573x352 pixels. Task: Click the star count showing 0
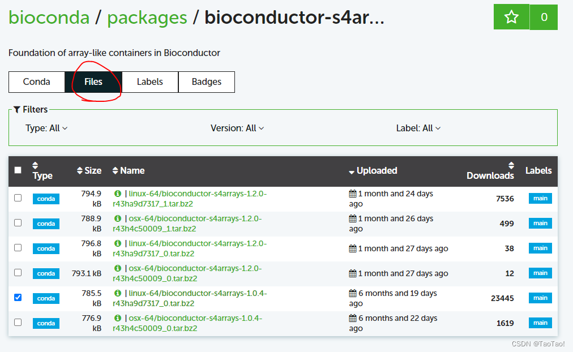click(x=544, y=17)
